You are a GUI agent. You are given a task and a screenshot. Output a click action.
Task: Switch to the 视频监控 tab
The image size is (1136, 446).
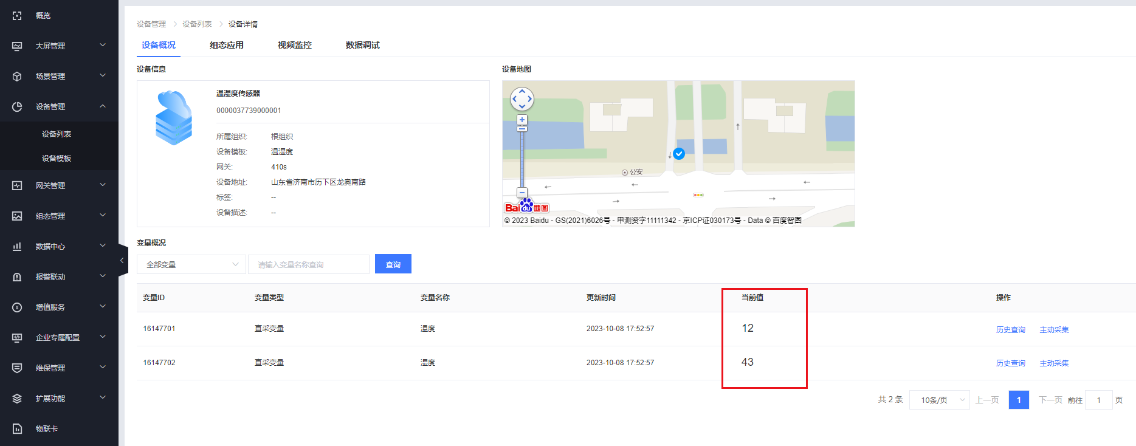(295, 45)
